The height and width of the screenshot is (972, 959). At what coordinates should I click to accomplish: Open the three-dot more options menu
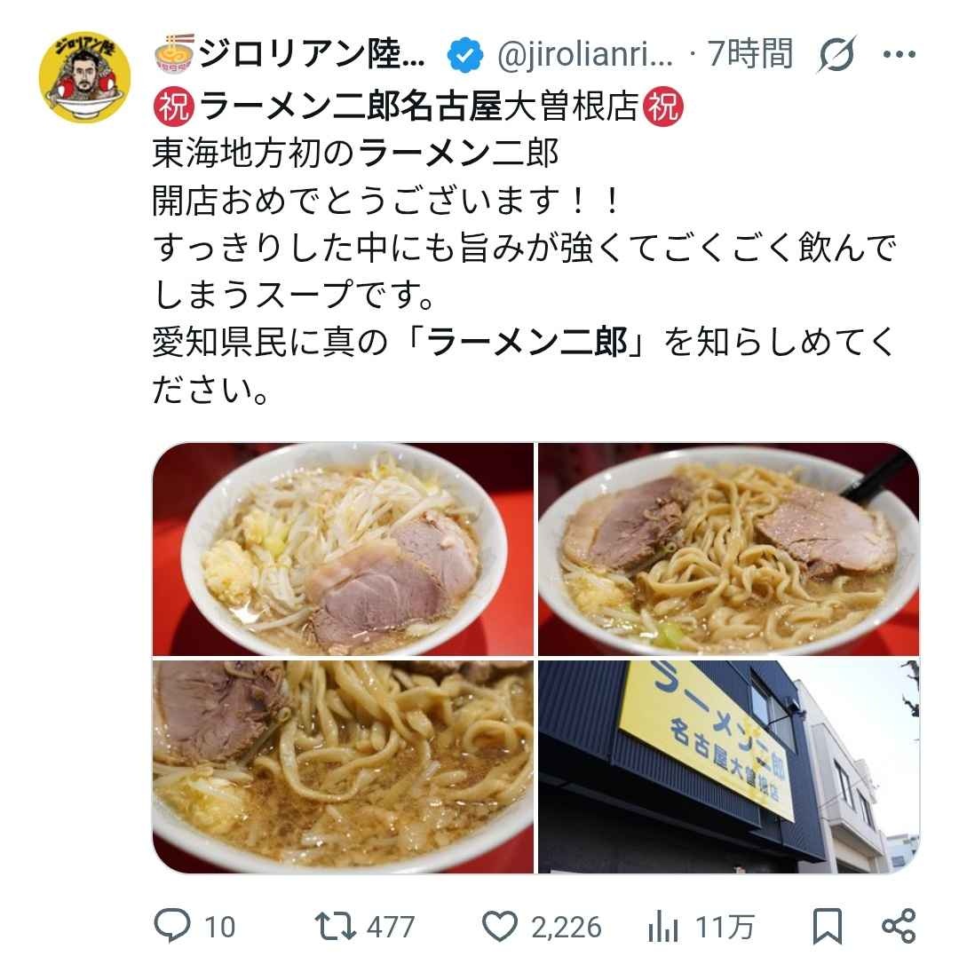[x=900, y=54]
